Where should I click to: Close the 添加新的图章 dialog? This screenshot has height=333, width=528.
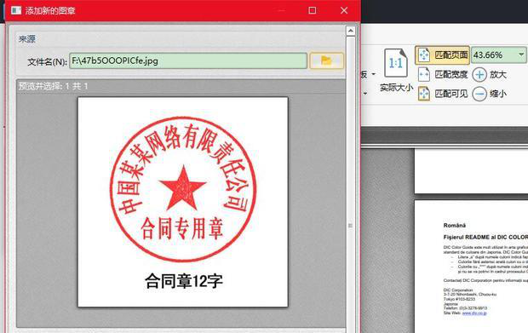pyautogui.click(x=344, y=10)
